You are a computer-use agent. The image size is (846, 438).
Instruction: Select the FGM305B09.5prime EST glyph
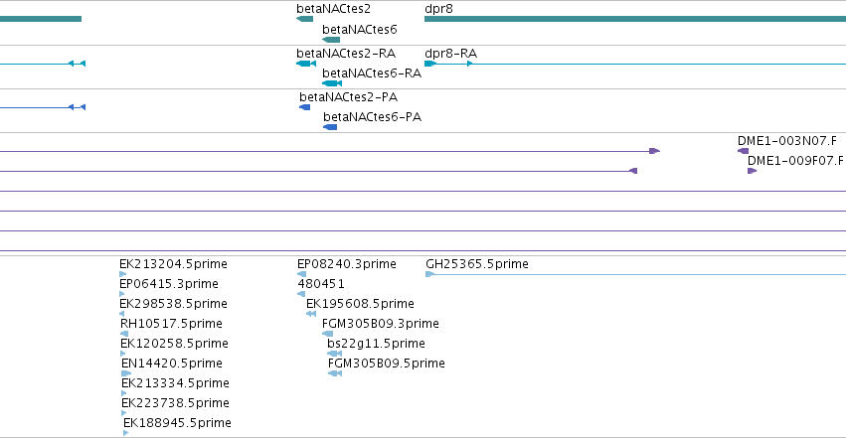[x=335, y=373]
